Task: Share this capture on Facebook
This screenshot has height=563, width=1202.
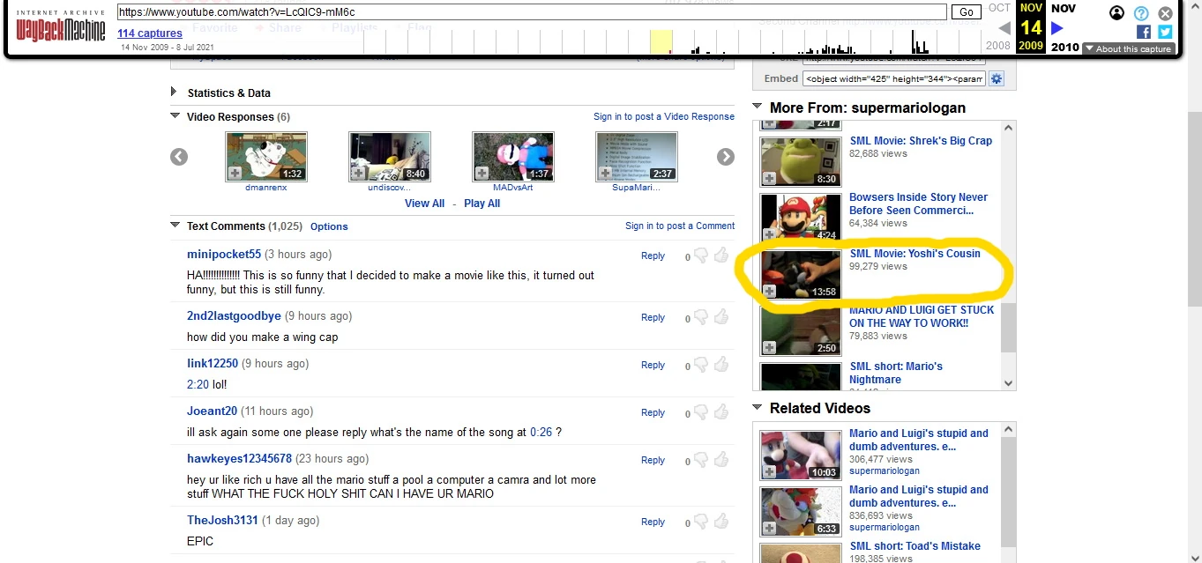Action: point(1144,32)
